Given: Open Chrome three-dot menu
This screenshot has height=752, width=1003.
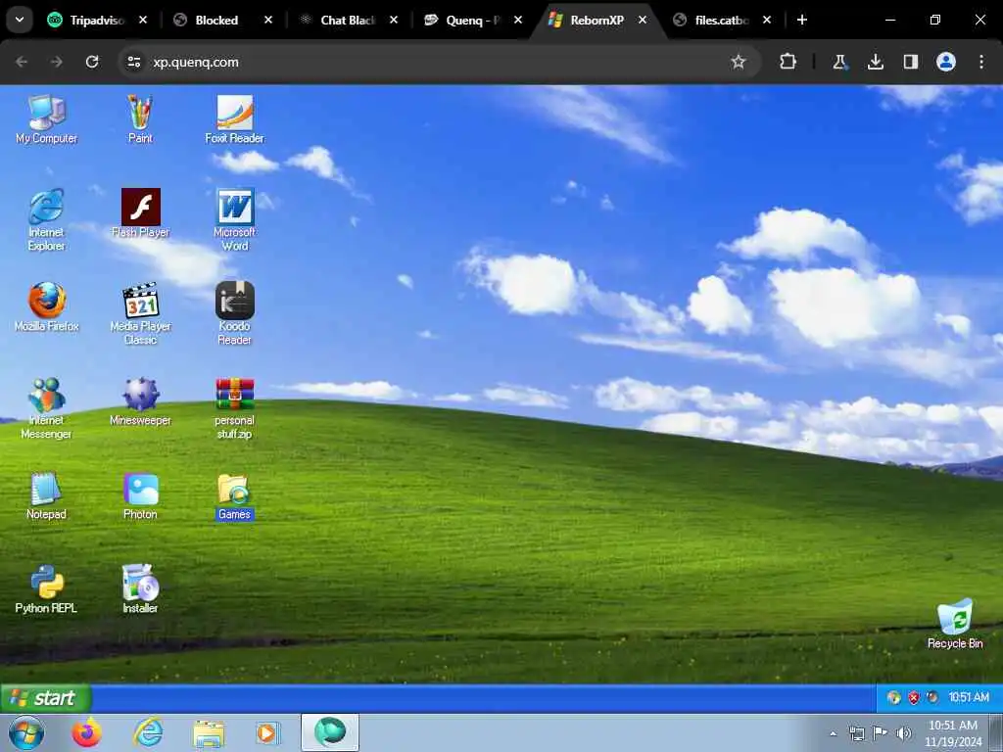Looking at the screenshot, I should (981, 62).
